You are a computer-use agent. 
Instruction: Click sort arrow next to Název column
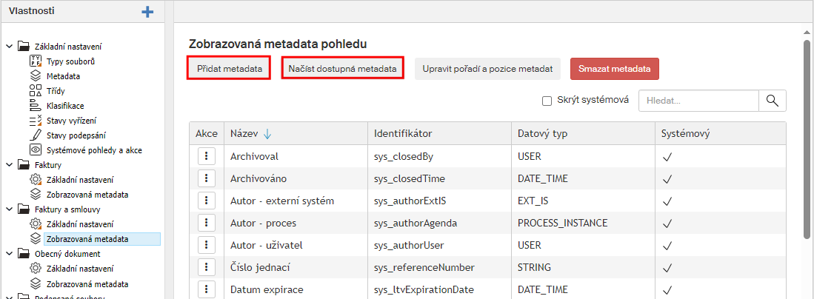267,134
